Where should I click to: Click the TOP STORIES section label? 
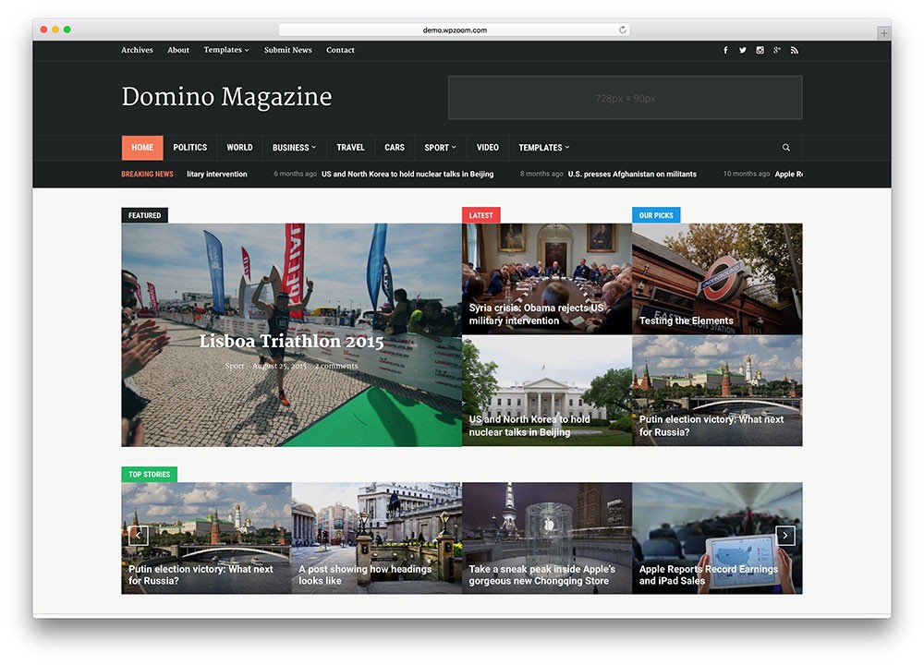tap(149, 474)
